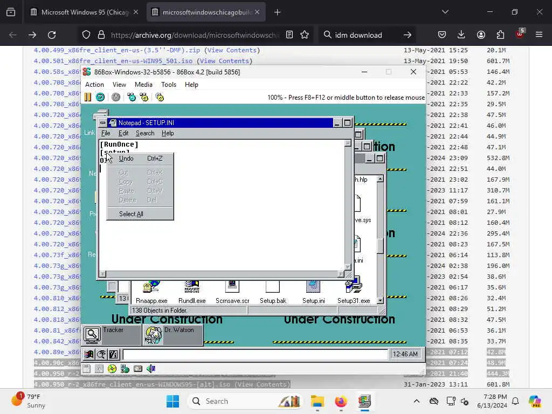Viewport: 552px width, 414px height.
Task: Send Ctrl+Alt+Esc via 86Box toolbar
Action: tap(144, 97)
